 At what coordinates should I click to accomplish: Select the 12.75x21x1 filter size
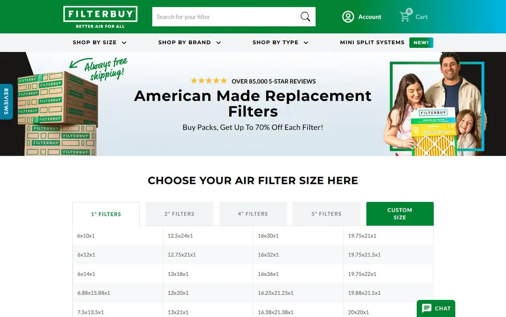(x=182, y=255)
